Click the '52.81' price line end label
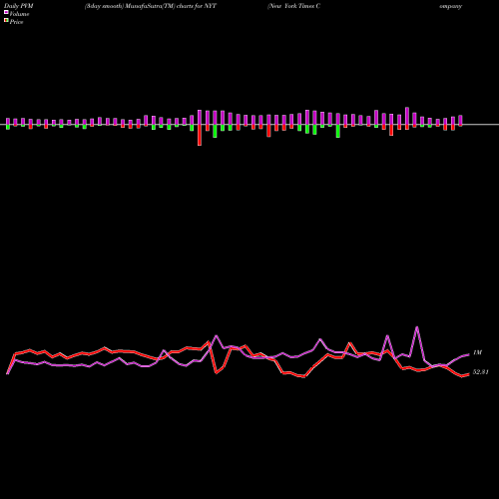Image resolution: width=499 pixels, height=499 pixels. coord(480,372)
